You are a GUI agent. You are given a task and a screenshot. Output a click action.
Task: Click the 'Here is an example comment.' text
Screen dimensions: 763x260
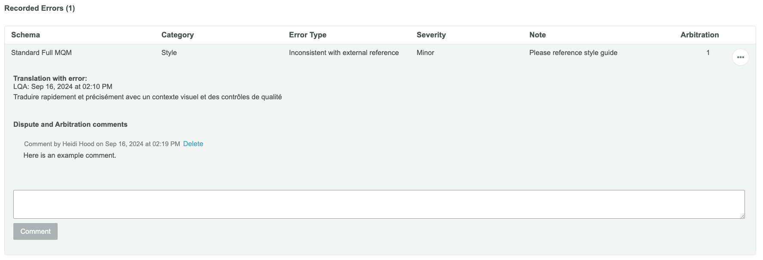70,156
